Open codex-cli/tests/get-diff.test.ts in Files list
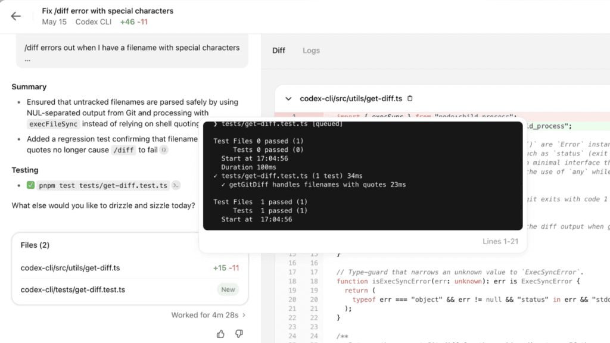 pos(73,290)
